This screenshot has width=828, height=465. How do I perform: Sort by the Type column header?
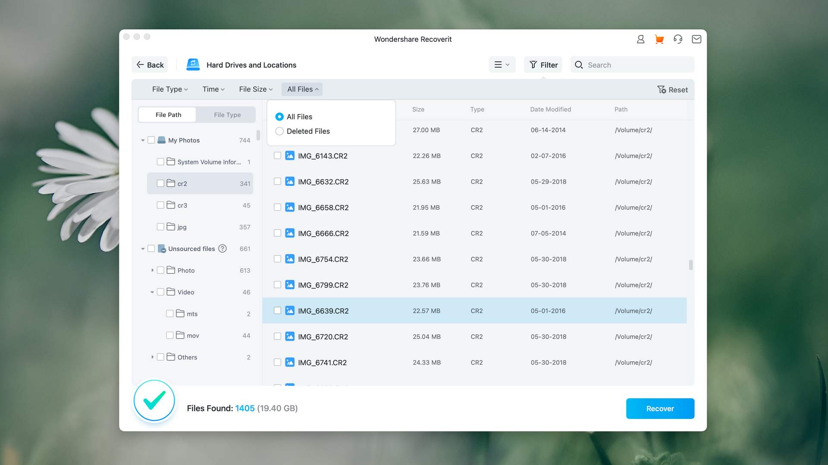[477, 109]
